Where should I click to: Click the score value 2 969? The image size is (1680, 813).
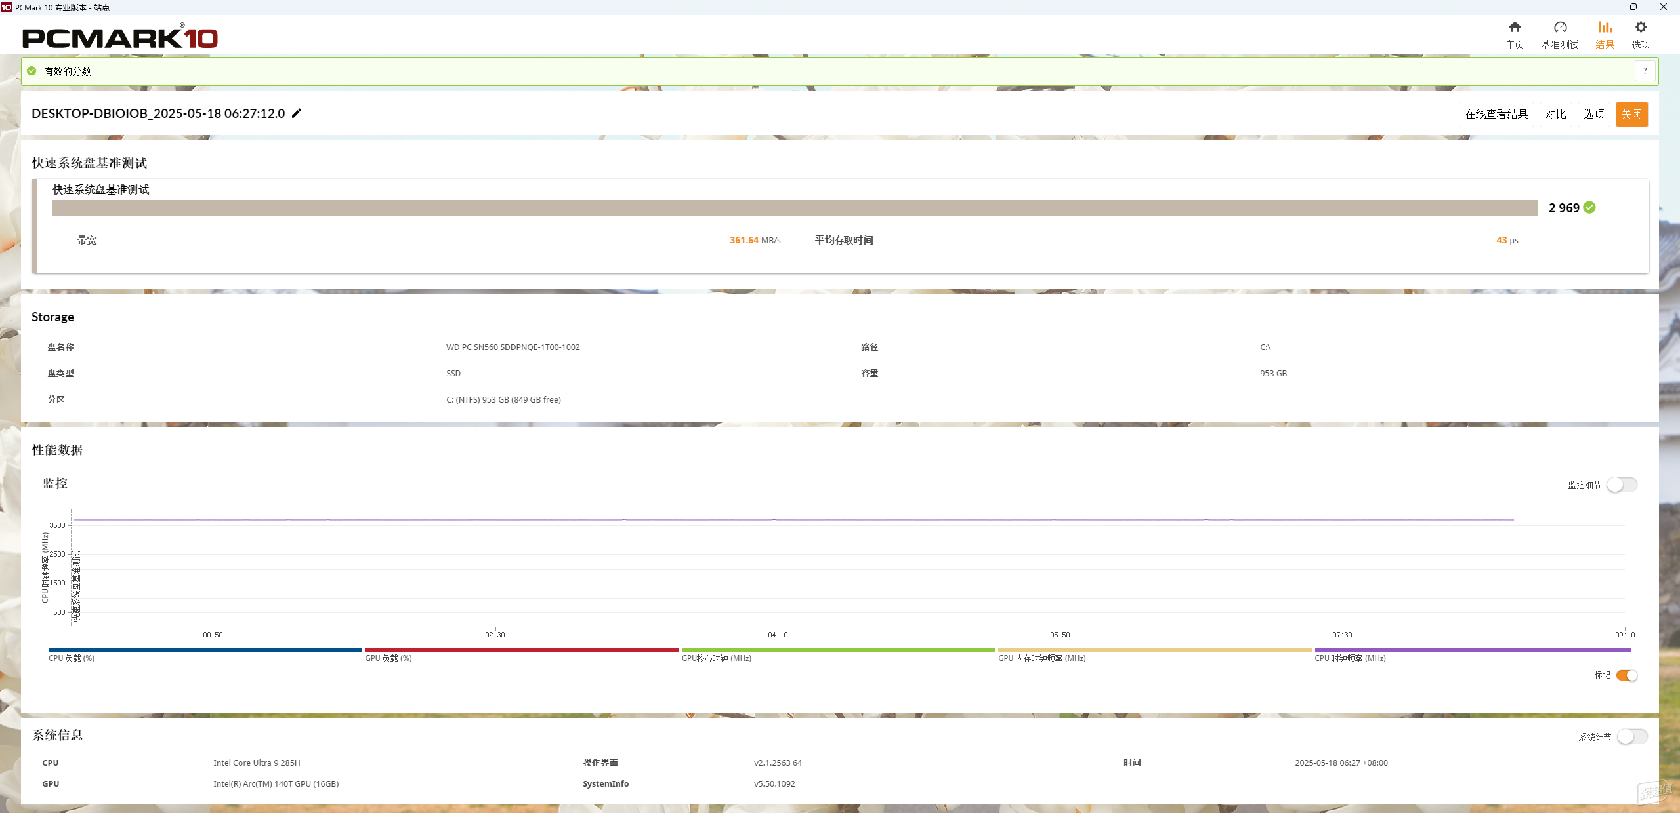click(x=1564, y=208)
